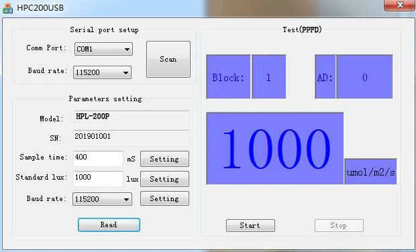Apply the Sample time Setting button

pyautogui.click(x=164, y=159)
